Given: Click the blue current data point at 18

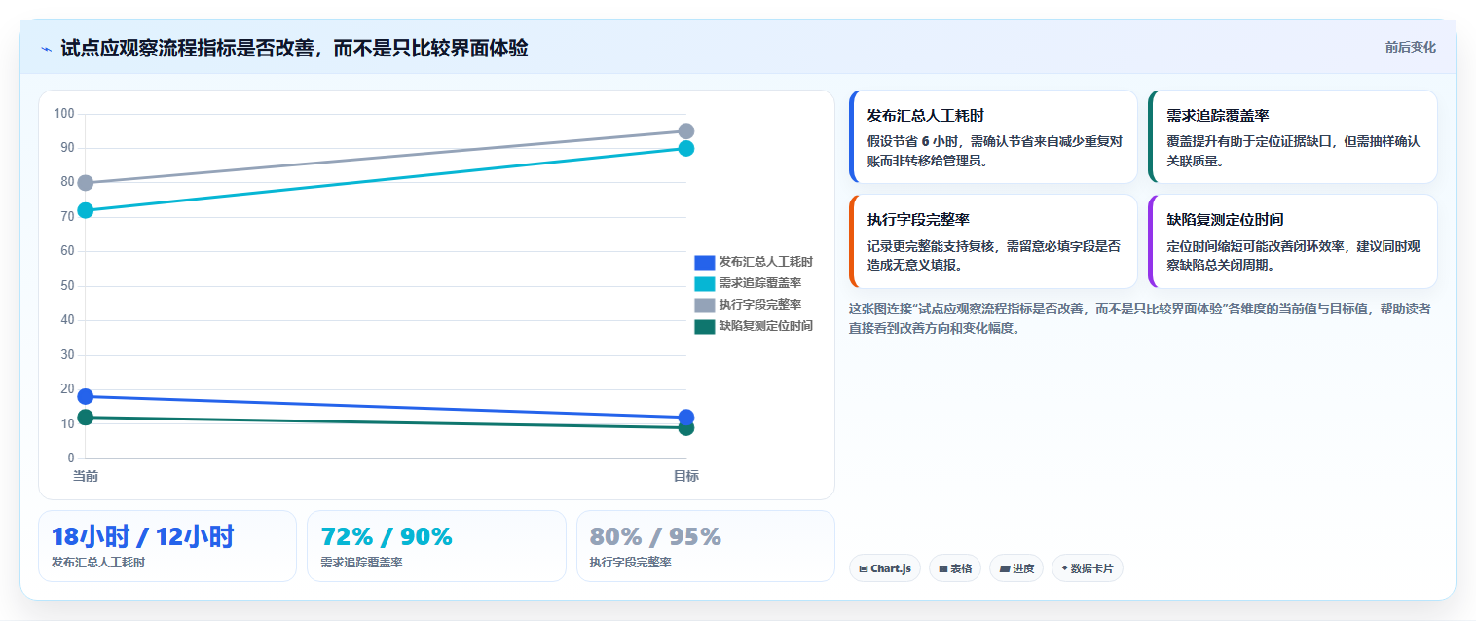Looking at the screenshot, I should click(86, 396).
